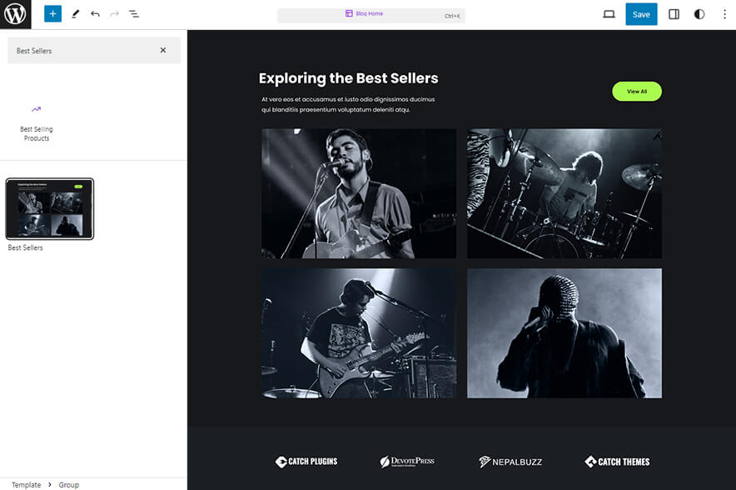Image resolution: width=736 pixels, height=490 pixels.
Task: Click Group in the breadcrumb bar
Action: tap(68, 484)
